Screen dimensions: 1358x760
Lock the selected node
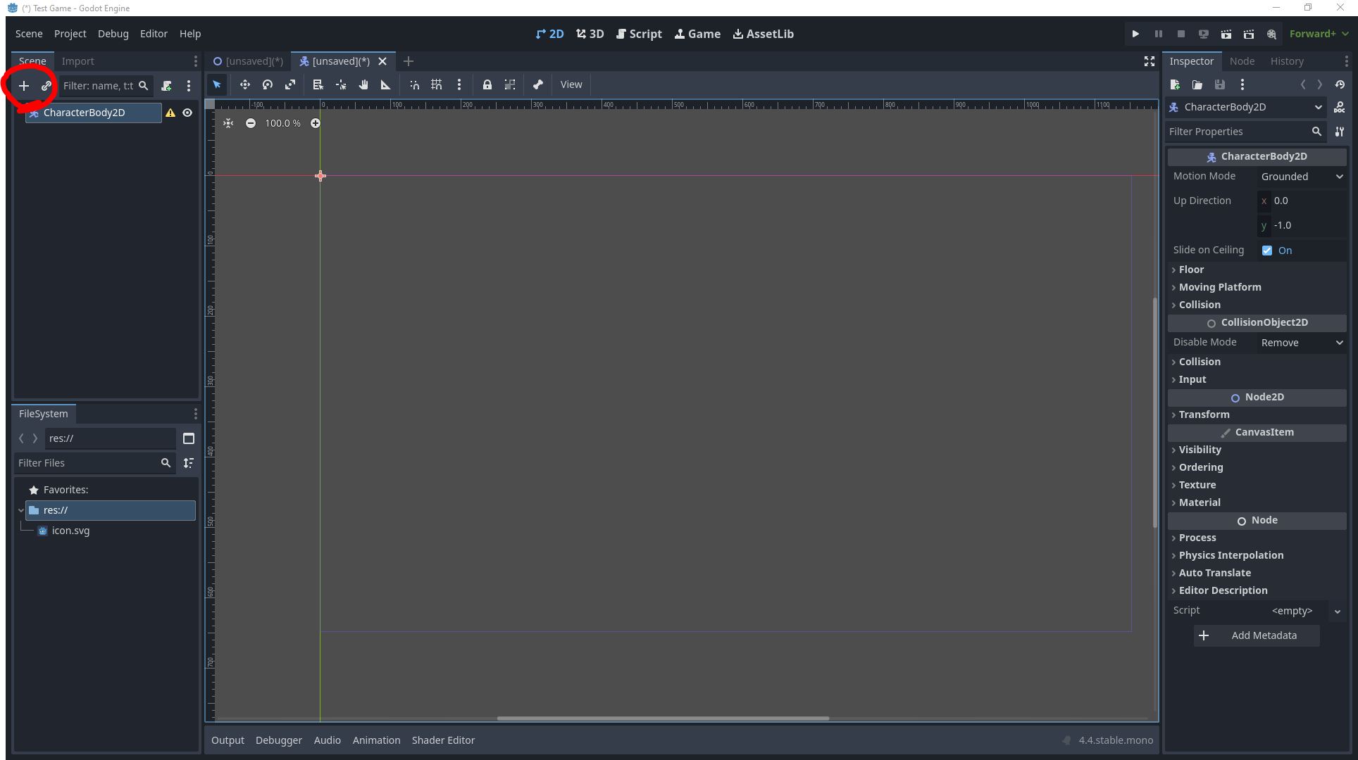click(x=487, y=84)
